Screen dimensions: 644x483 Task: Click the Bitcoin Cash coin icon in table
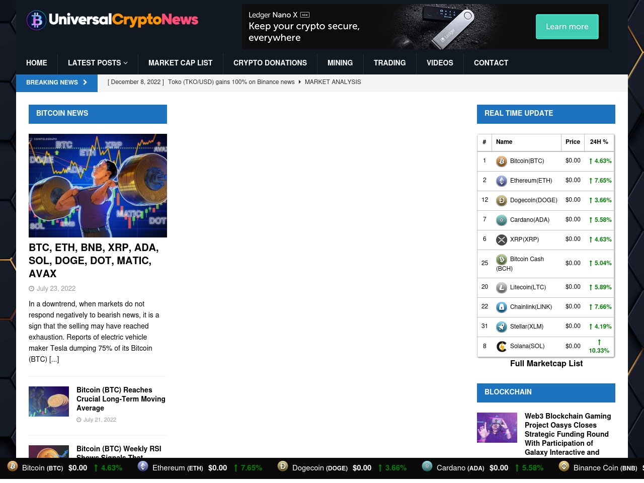tap(502, 260)
